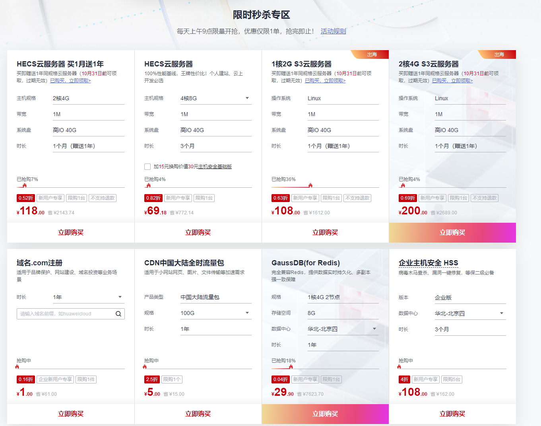Click 已购买,立即领取 link on the HECS 买1月送1年 card
This screenshot has width=541, height=426.
tap(70, 81)
